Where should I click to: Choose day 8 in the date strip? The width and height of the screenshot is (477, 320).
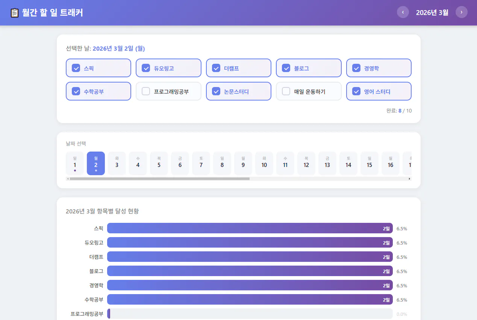[x=222, y=164]
